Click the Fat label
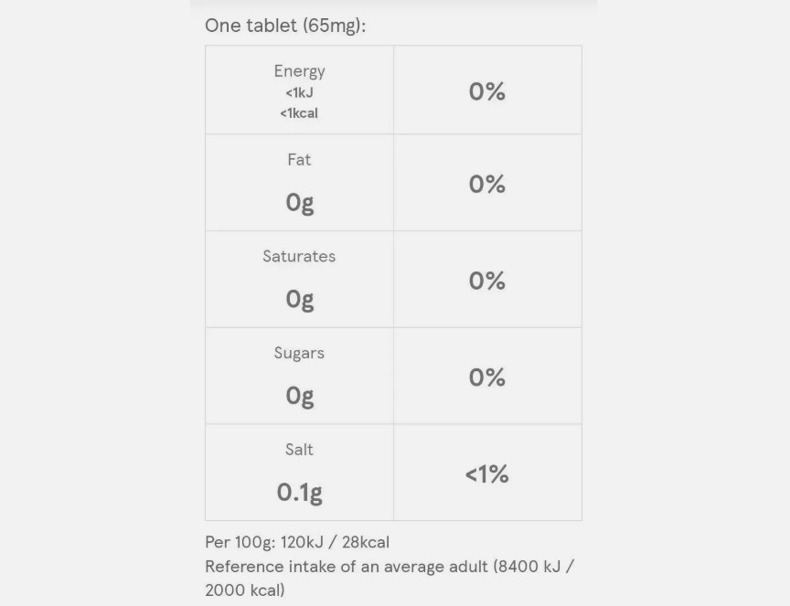The image size is (790, 606). point(299,160)
